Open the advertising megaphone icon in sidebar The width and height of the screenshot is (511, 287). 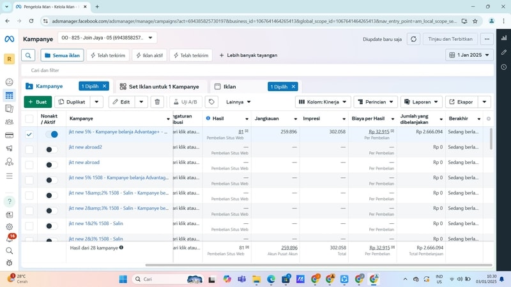click(9, 149)
